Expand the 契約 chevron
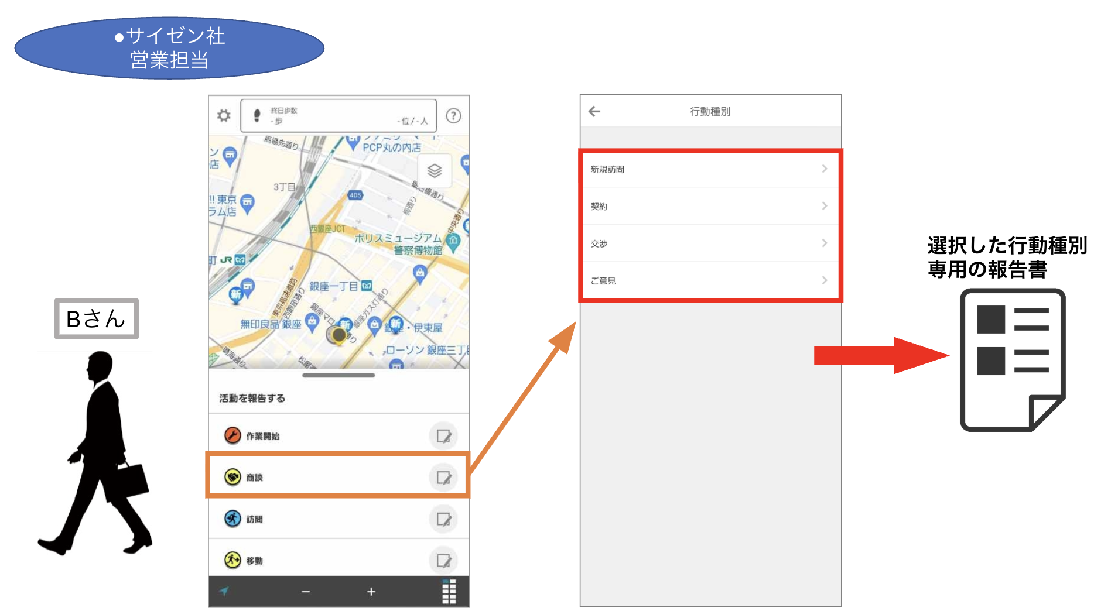This screenshot has height=611, width=1101. point(824,206)
